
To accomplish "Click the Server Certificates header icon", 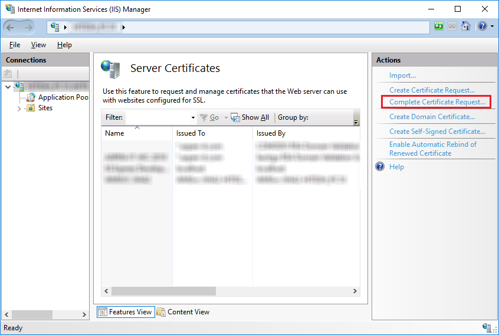I will (x=110, y=69).
